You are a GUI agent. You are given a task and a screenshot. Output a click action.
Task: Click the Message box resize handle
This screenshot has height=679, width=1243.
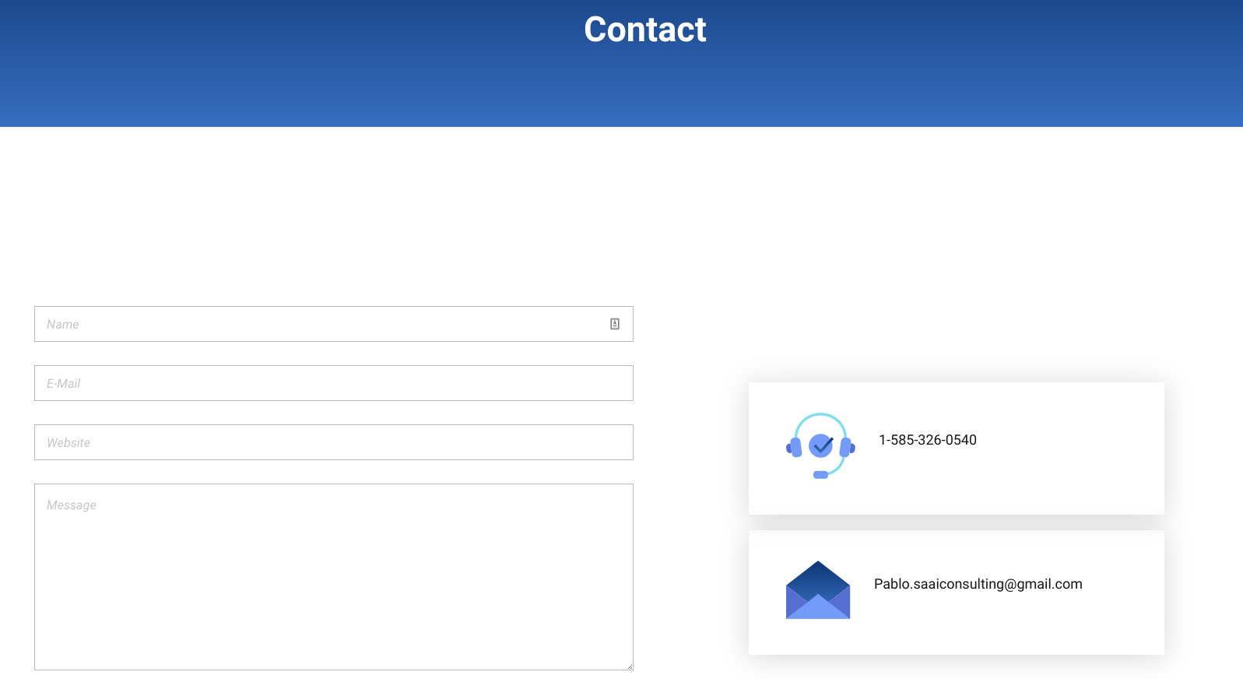[629, 666]
